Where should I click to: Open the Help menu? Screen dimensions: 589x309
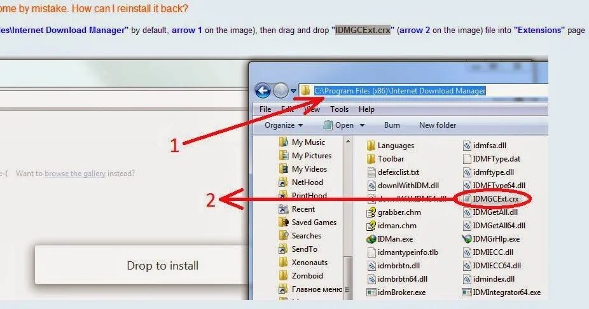pyautogui.click(x=366, y=109)
